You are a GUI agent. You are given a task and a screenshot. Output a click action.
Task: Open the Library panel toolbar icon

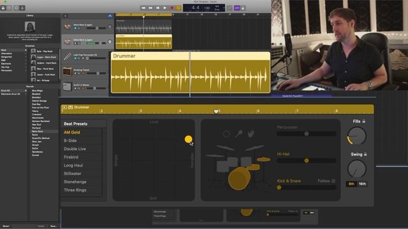3,8
